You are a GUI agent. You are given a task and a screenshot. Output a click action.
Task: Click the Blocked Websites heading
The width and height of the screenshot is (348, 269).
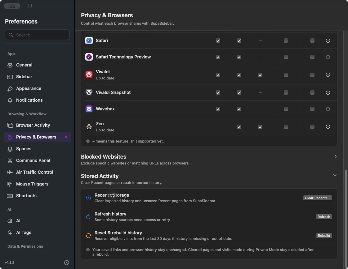[103, 157]
